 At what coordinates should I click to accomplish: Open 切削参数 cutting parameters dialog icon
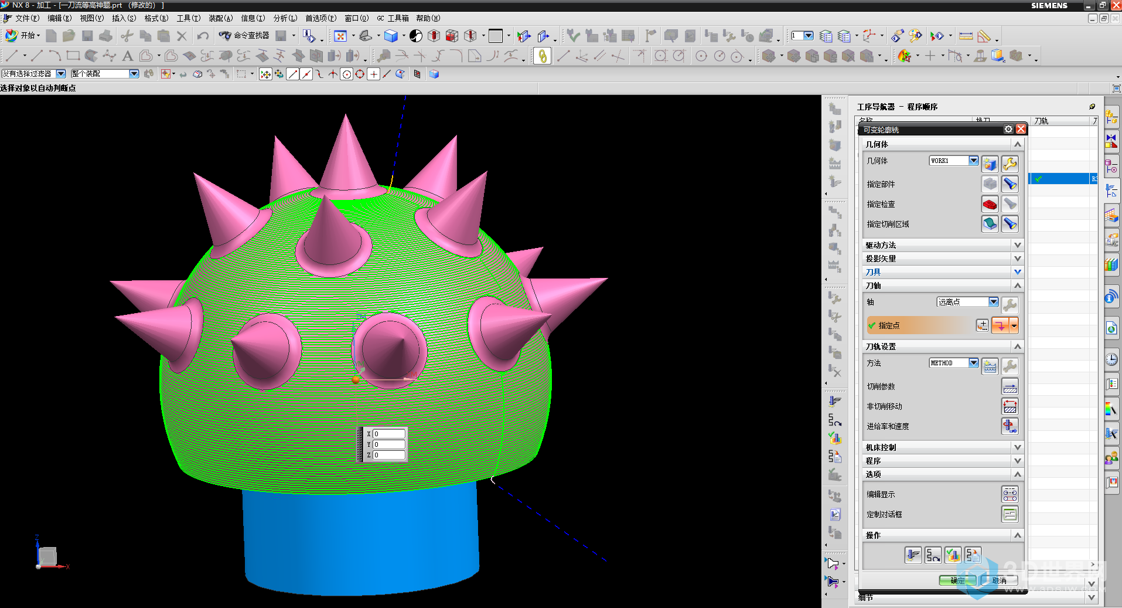(x=1010, y=386)
